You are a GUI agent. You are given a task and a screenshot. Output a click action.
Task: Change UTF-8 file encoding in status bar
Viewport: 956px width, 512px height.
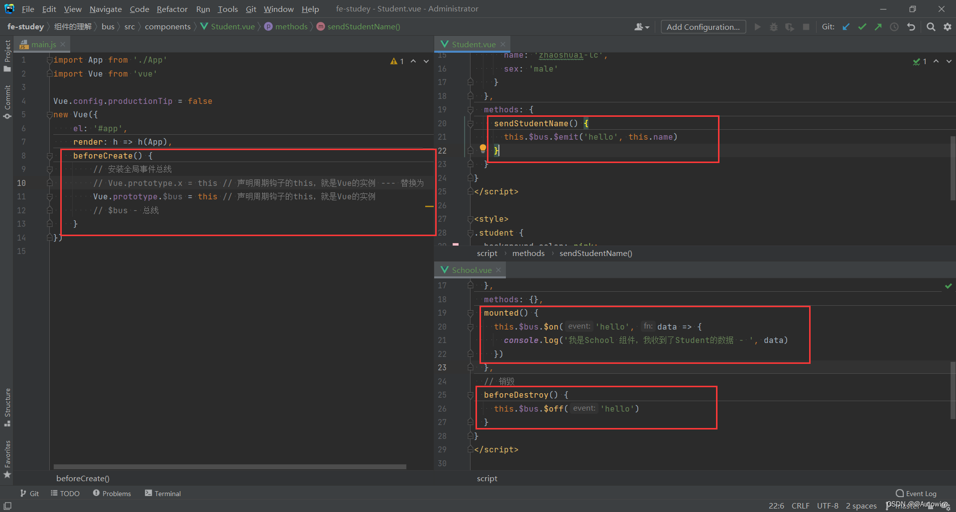(x=828, y=506)
